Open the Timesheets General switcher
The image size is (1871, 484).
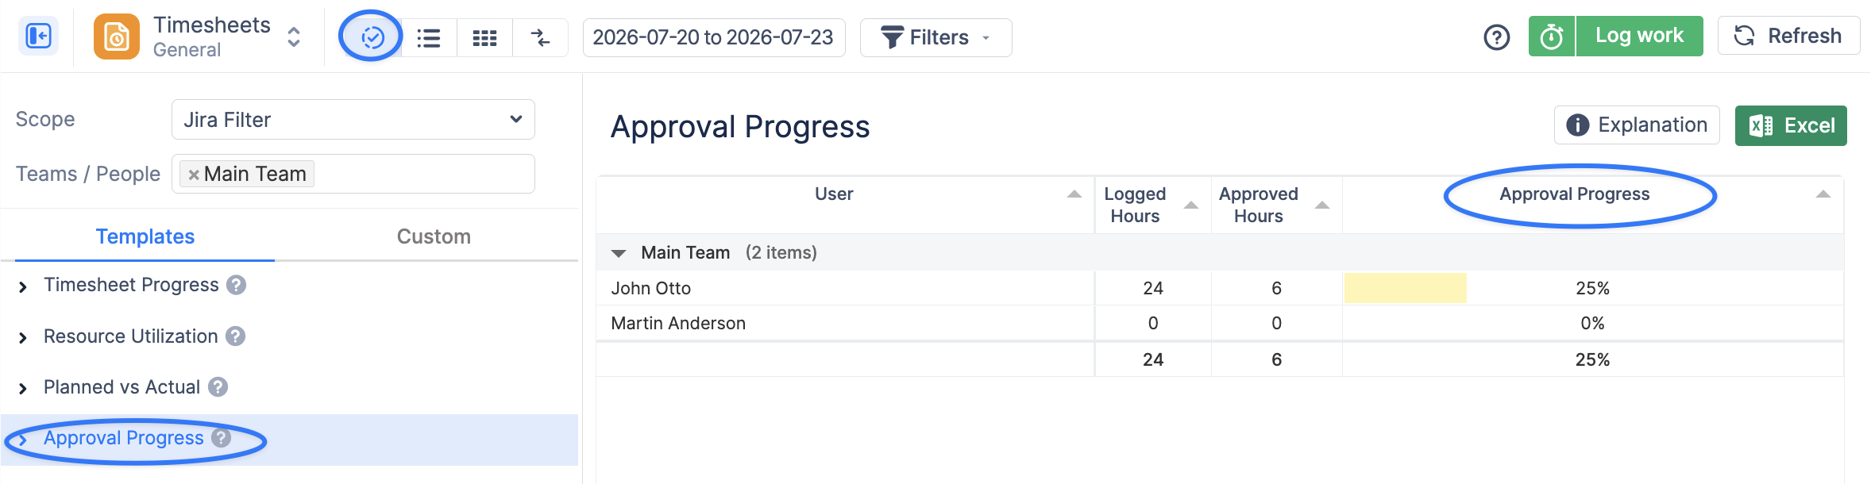click(293, 37)
